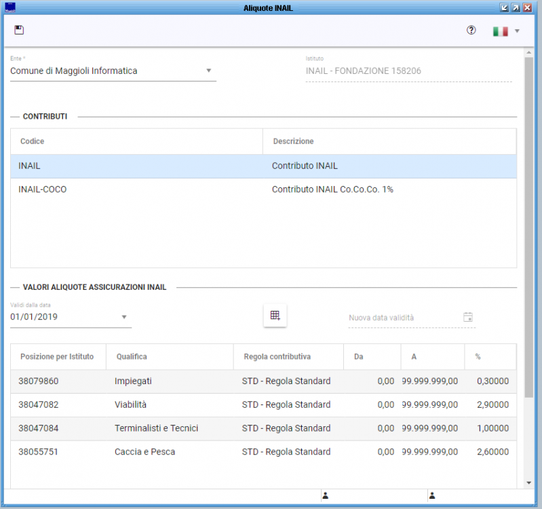Click the add table grid icon
This screenshot has width=542, height=509.
coord(275,316)
